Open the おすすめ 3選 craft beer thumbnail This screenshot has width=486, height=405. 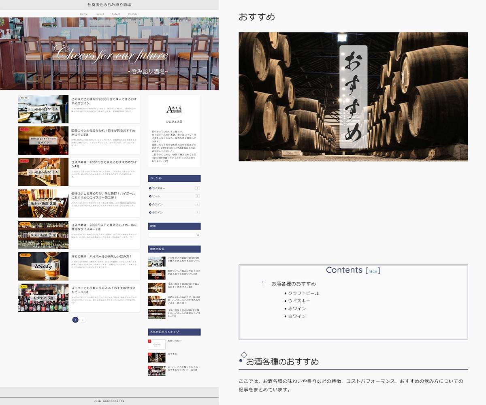click(x=43, y=298)
